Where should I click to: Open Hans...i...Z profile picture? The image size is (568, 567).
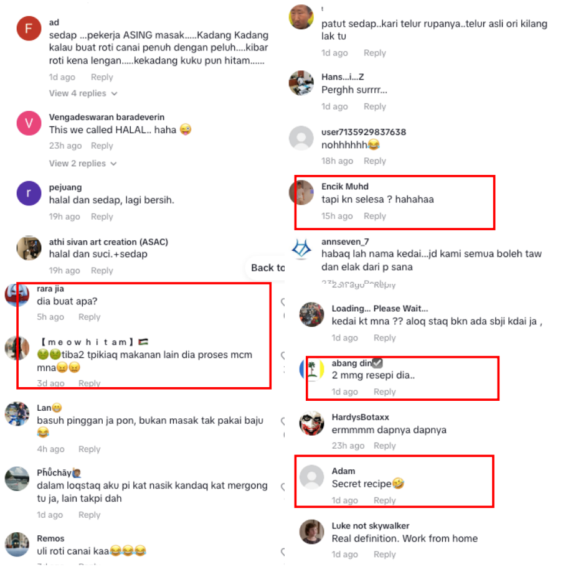301,83
